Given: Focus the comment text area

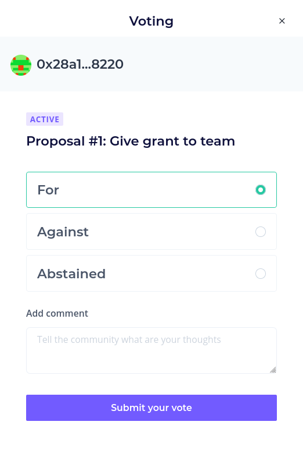Looking at the screenshot, I should (x=151, y=350).
